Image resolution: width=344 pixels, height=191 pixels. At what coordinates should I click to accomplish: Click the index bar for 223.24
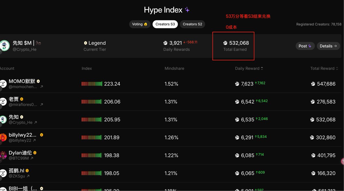92,84
